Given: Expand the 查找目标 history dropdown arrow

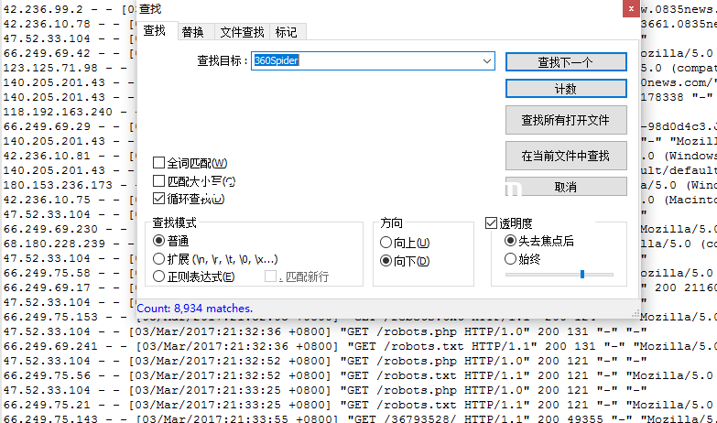Looking at the screenshot, I should click(x=487, y=61).
